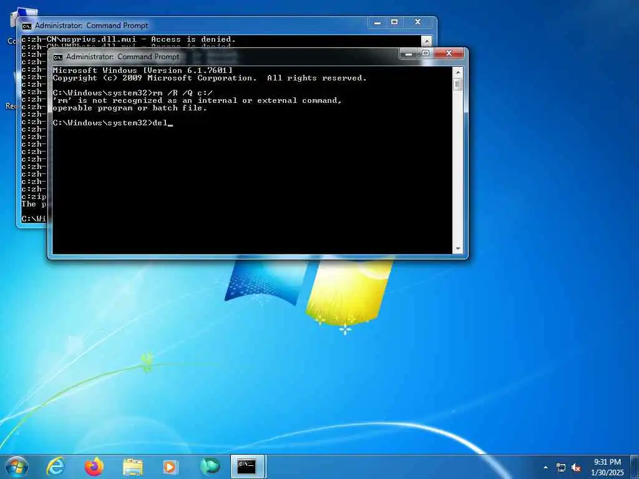The image size is (639, 479).
Task: Click "'rm' is not recognized" error line
Action: (197, 100)
